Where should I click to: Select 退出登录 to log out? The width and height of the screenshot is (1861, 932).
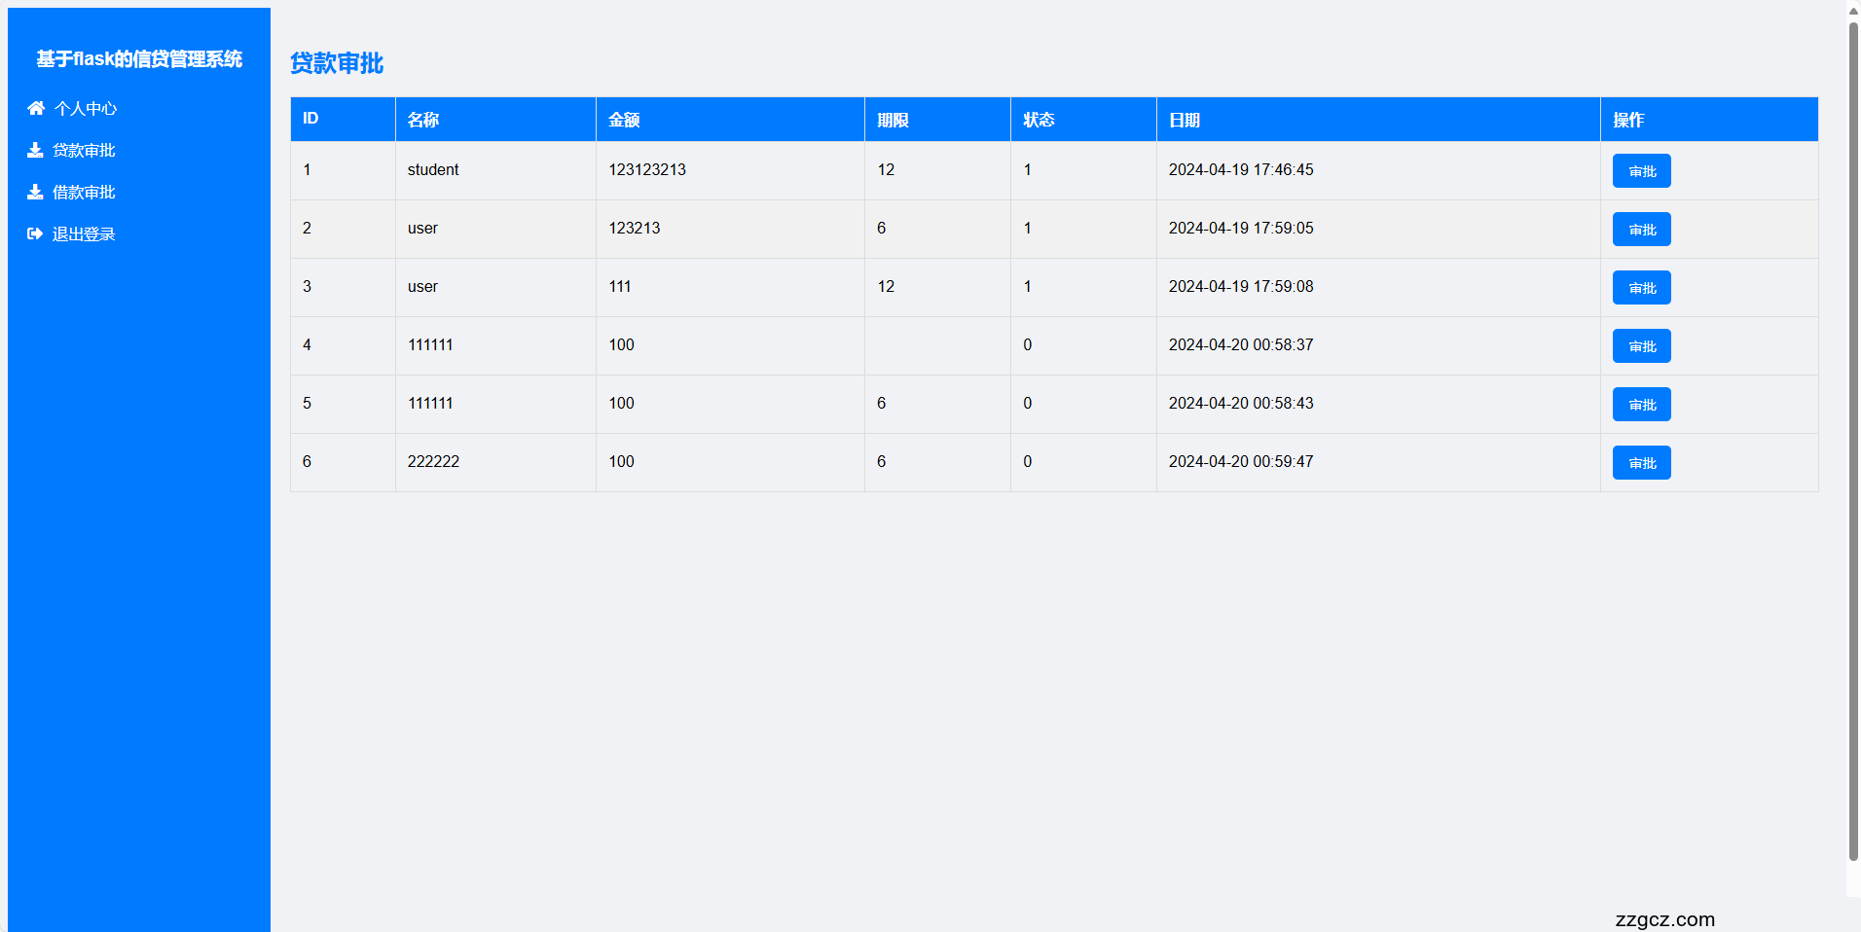84,234
